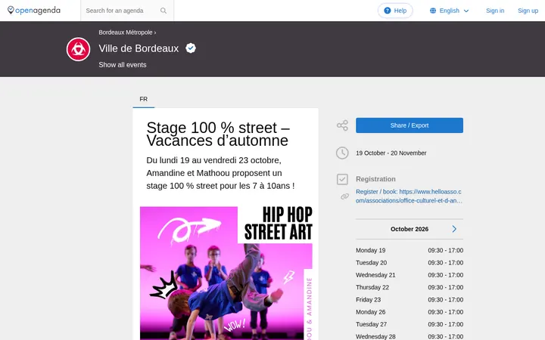The height and width of the screenshot is (340, 545).
Task: Select the FR language tab
Action: coord(144,99)
